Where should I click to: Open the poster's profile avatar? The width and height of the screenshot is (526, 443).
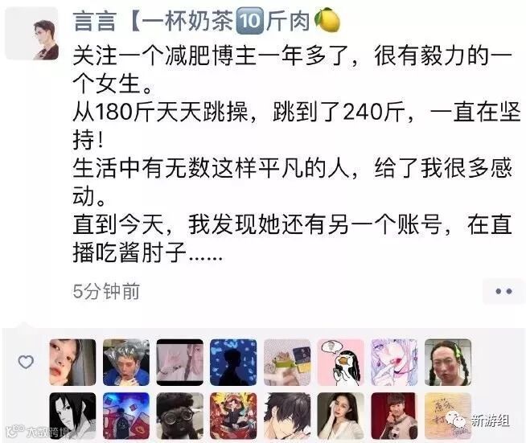(x=31, y=34)
